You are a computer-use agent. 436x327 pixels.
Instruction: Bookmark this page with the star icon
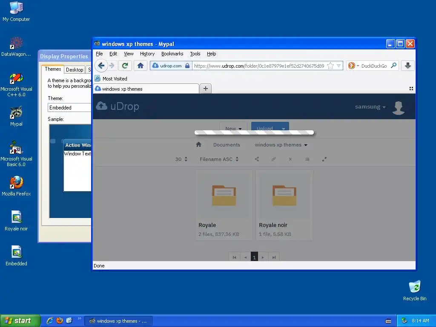click(x=330, y=66)
